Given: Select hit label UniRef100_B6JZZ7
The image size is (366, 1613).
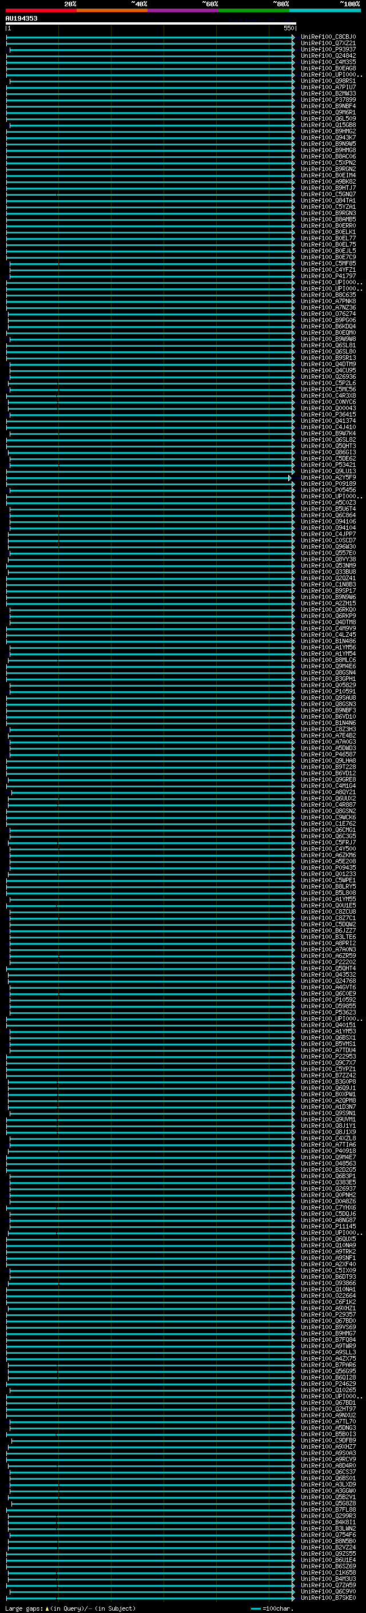Looking at the screenshot, I should [328, 930].
